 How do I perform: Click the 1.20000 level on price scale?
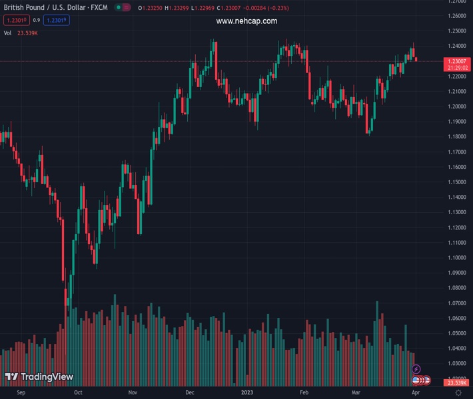pyautogui.click(x=456, y=106)
